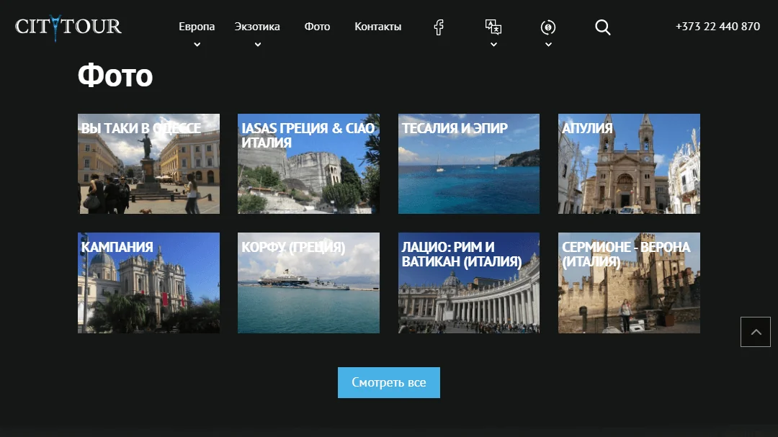778x437 pixels.
Task: Open the Апулия photo album
Action: [629, 163]
